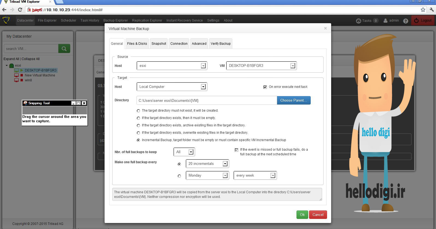Screen dimensions: 436x229
Task: Open the Scheduler menu
Action: [x=69, y=20]
